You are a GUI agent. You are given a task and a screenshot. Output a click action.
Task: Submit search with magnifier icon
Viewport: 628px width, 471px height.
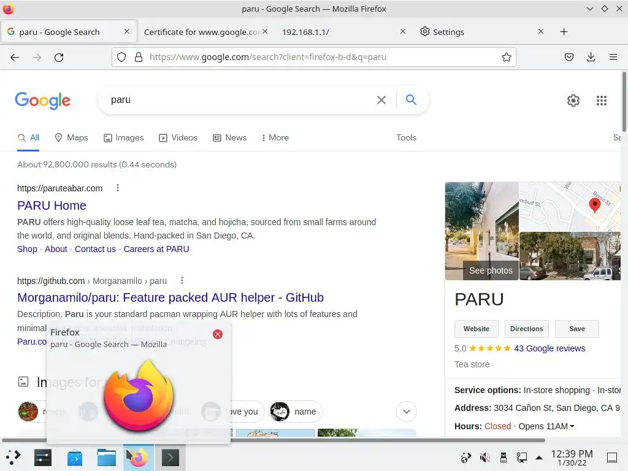tap(411, 100)
